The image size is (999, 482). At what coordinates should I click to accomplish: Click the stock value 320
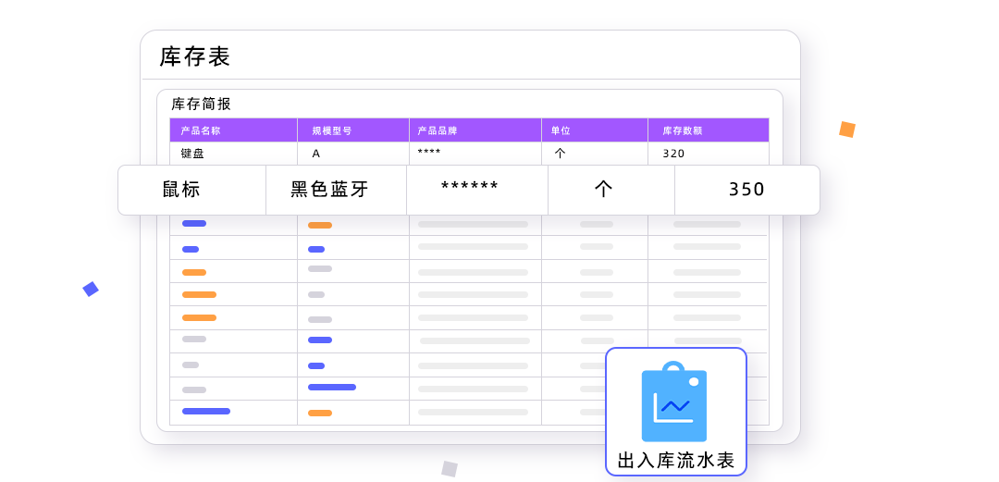(673, 154)
